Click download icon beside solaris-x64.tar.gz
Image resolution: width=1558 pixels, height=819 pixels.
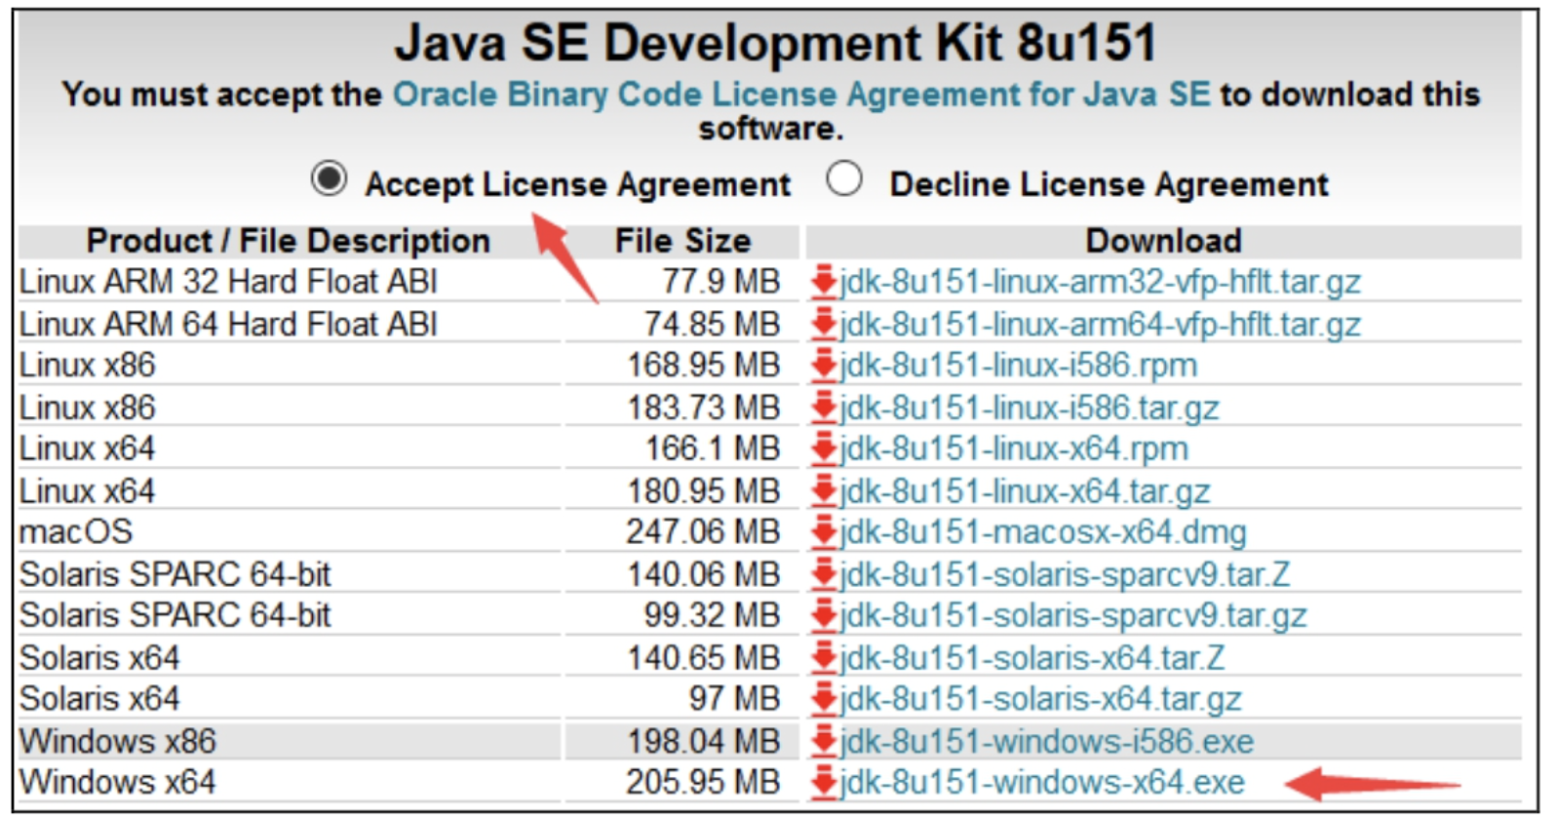point(824,699)
